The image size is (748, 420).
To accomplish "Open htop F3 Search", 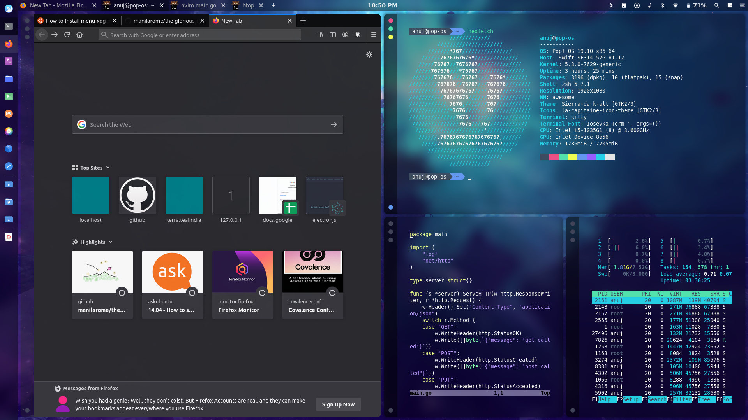I will 654,399.
